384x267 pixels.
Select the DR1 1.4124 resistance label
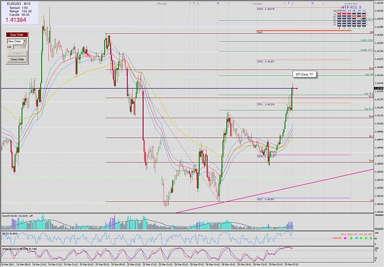click(265, 104)
